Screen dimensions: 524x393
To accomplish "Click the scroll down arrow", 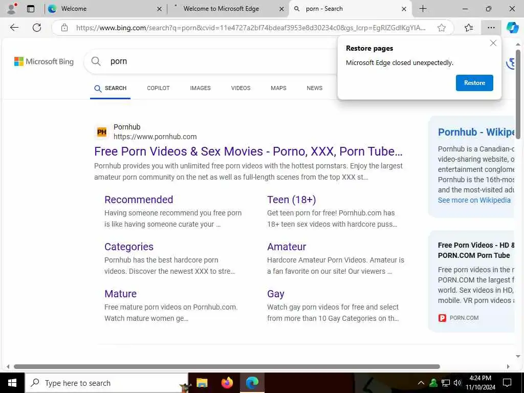I will [518, 356].
